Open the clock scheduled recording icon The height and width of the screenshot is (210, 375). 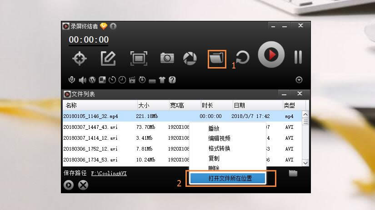[122, 80]
